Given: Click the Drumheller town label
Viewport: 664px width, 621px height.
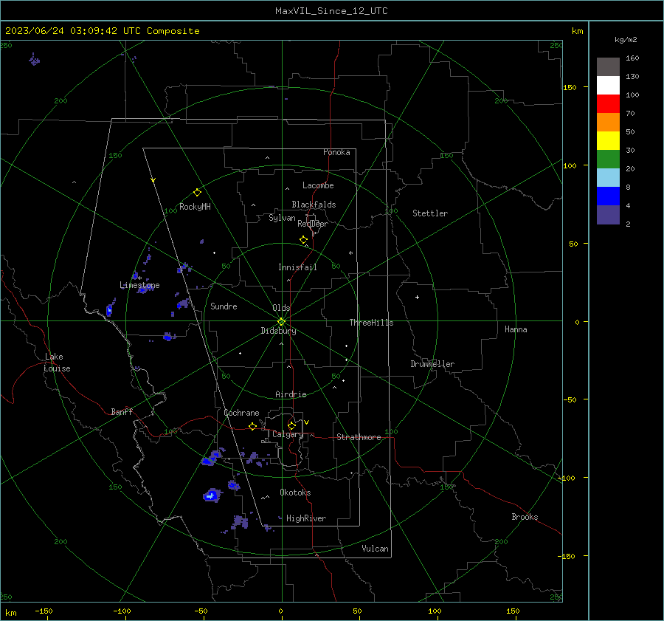Looking at the screenshot, I should pyautogui.click(x=432, y=364).
